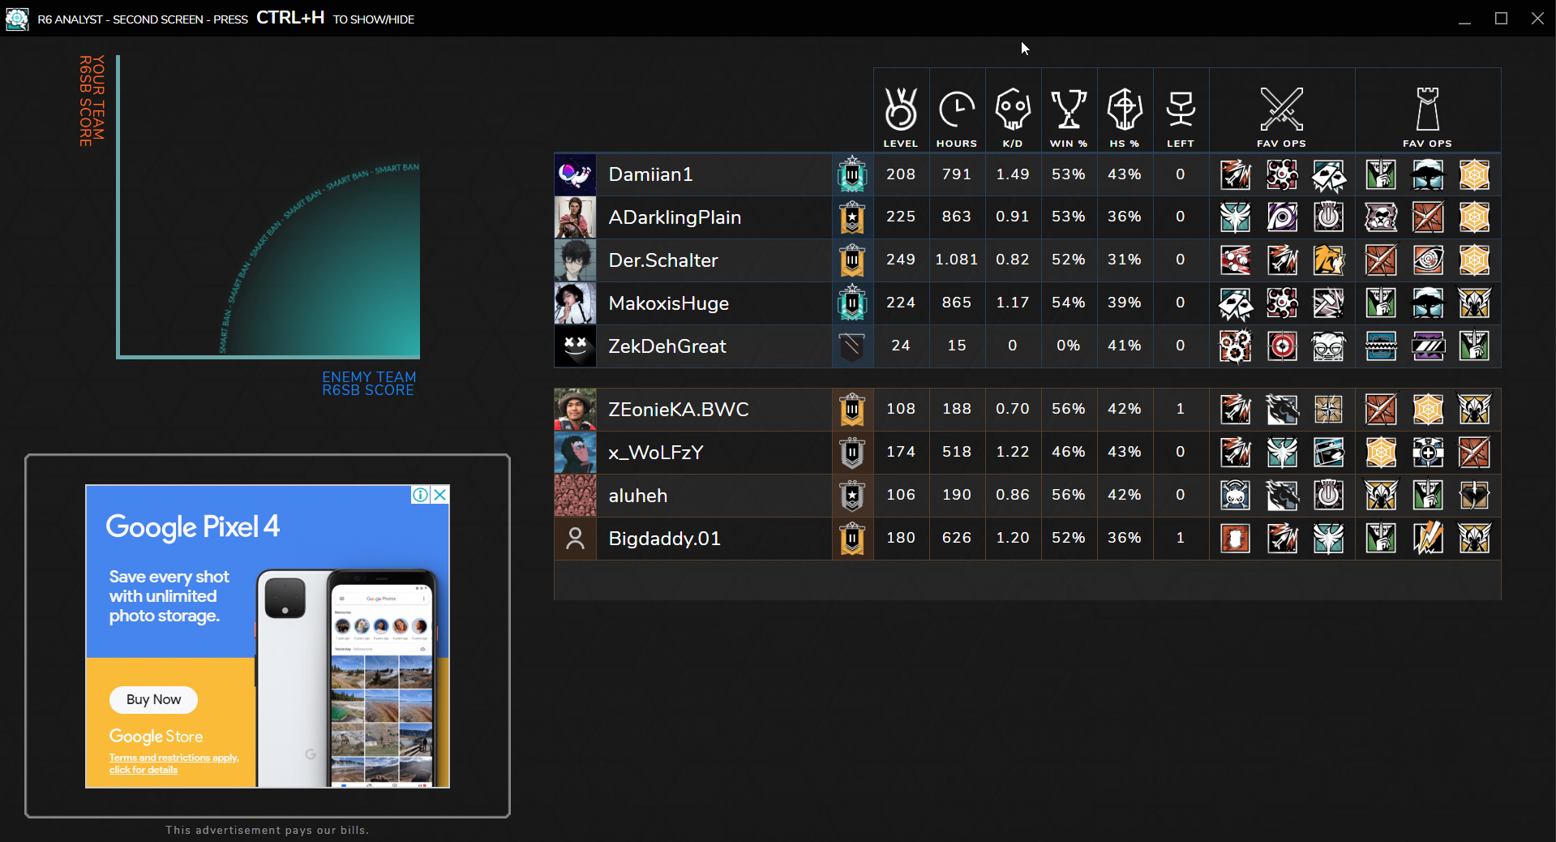Click the R6 Analyst app logo in title bar
The width and height of the screenshot is (1556, 842).
[x=17, y=19]
